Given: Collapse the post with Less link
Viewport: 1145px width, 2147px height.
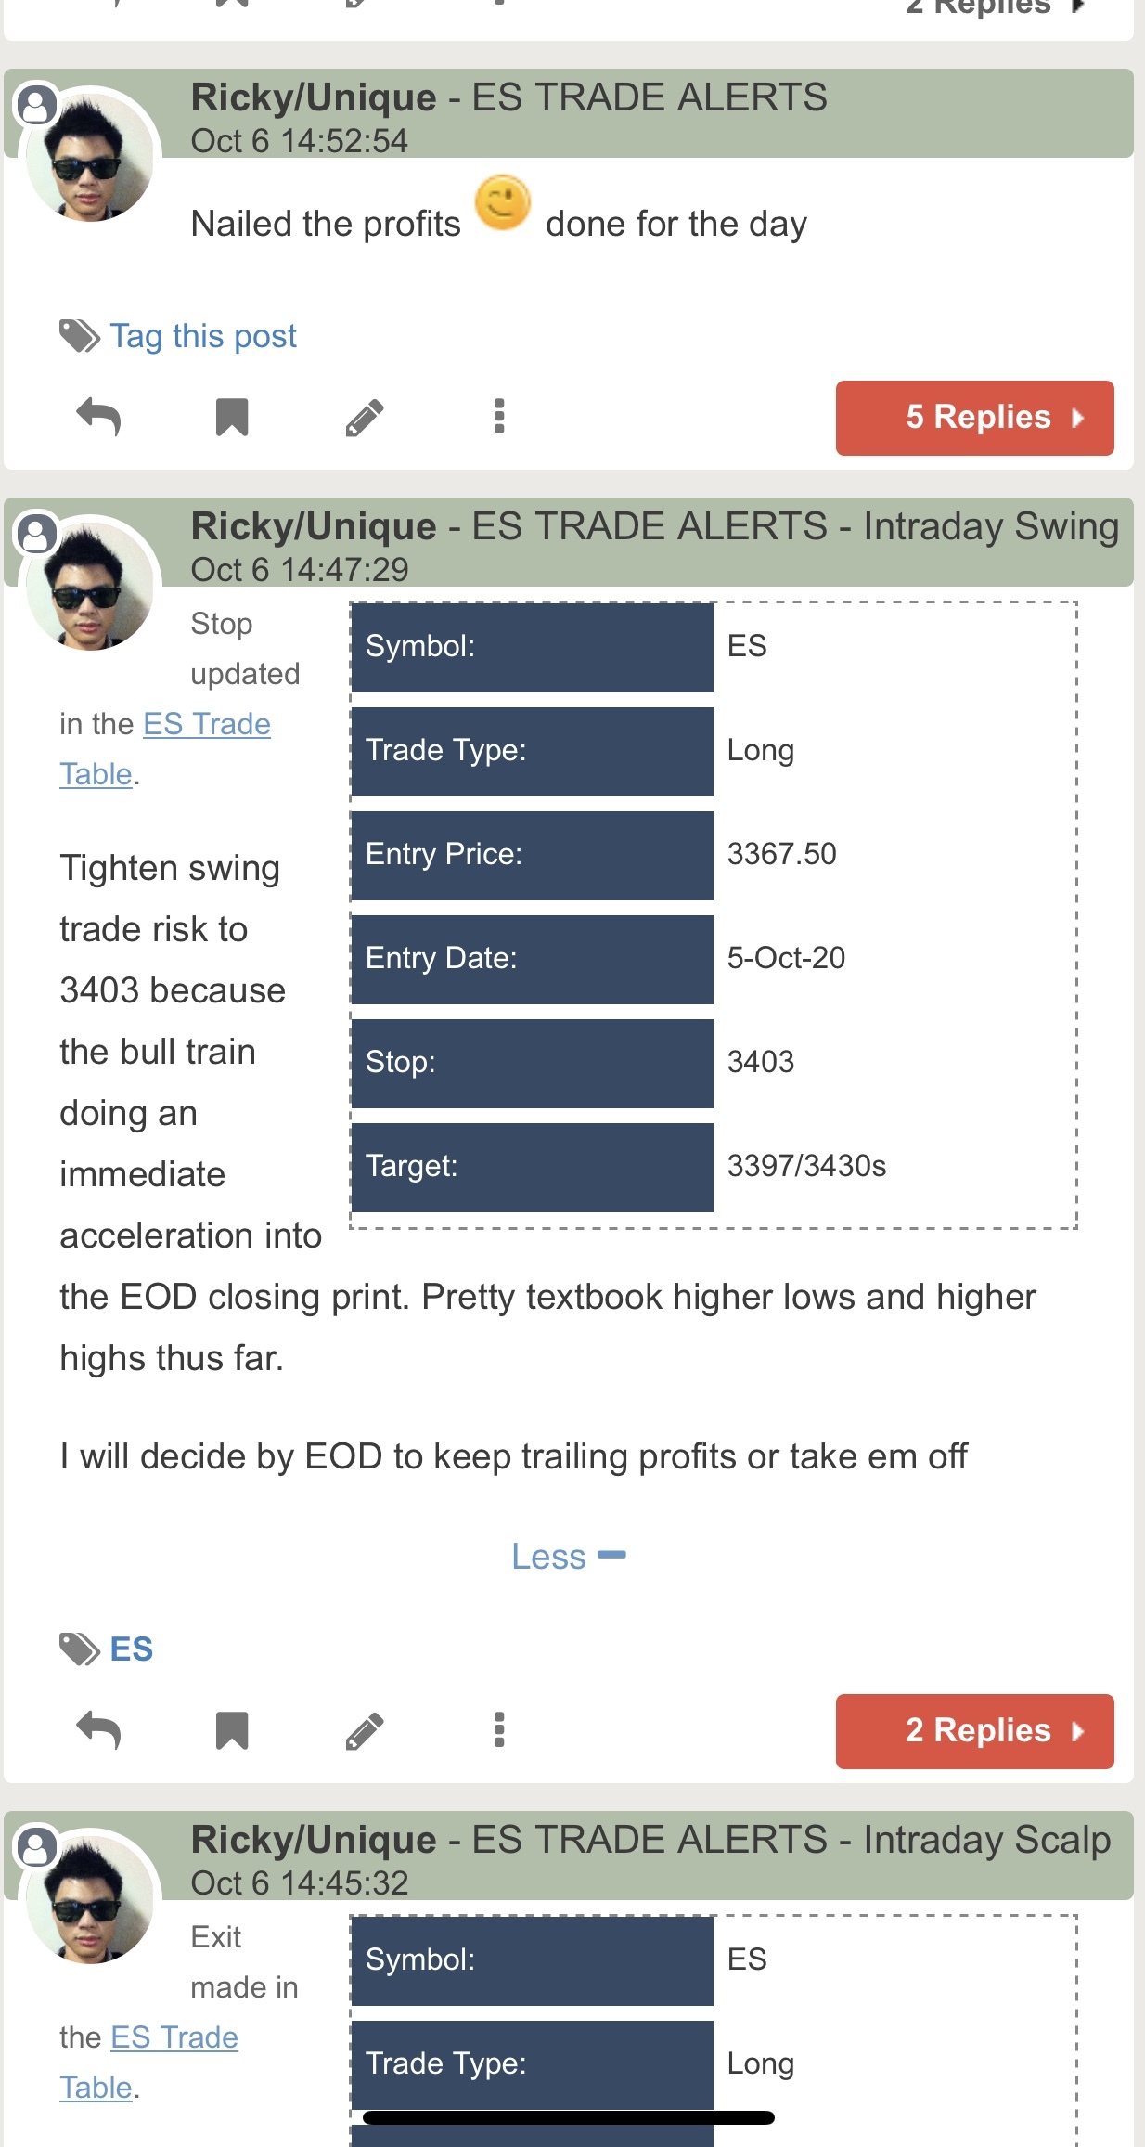Looking at the screenshot, I should [569, 1557].
